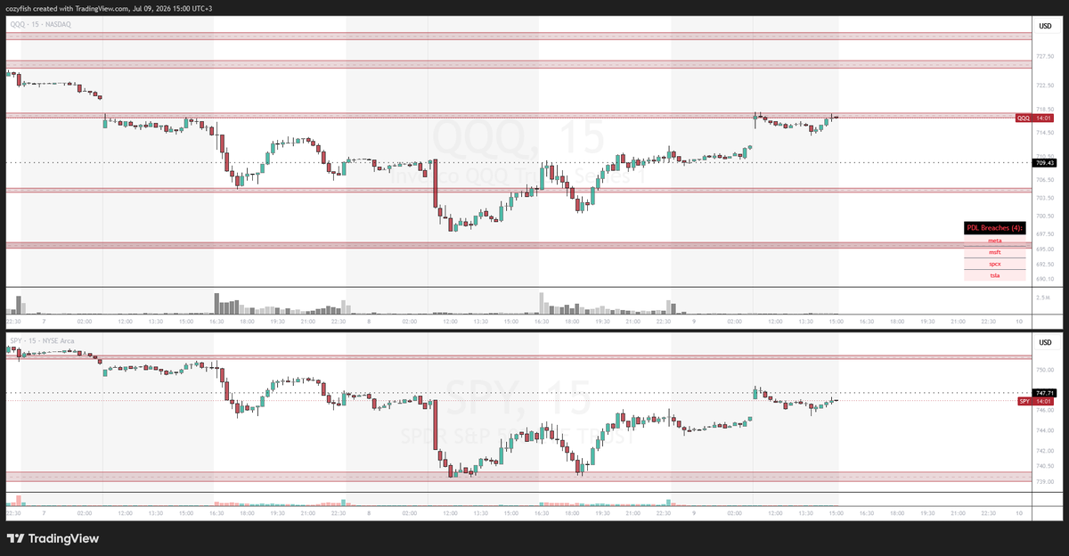This screenshot has width=1069, height=556.
Task: Click the SPY 15 NYSE Arca symbol legend
Action: (x=44, y=340)
